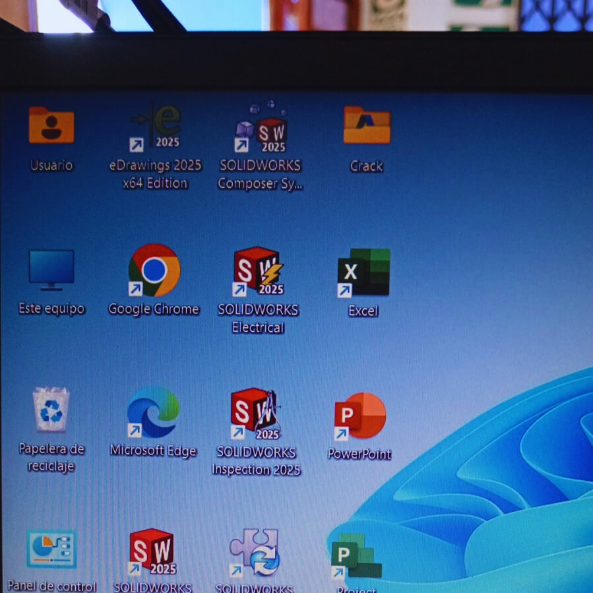Select the Usuario label text
This screenshot has width=593, height=593.
pos(51,166)
